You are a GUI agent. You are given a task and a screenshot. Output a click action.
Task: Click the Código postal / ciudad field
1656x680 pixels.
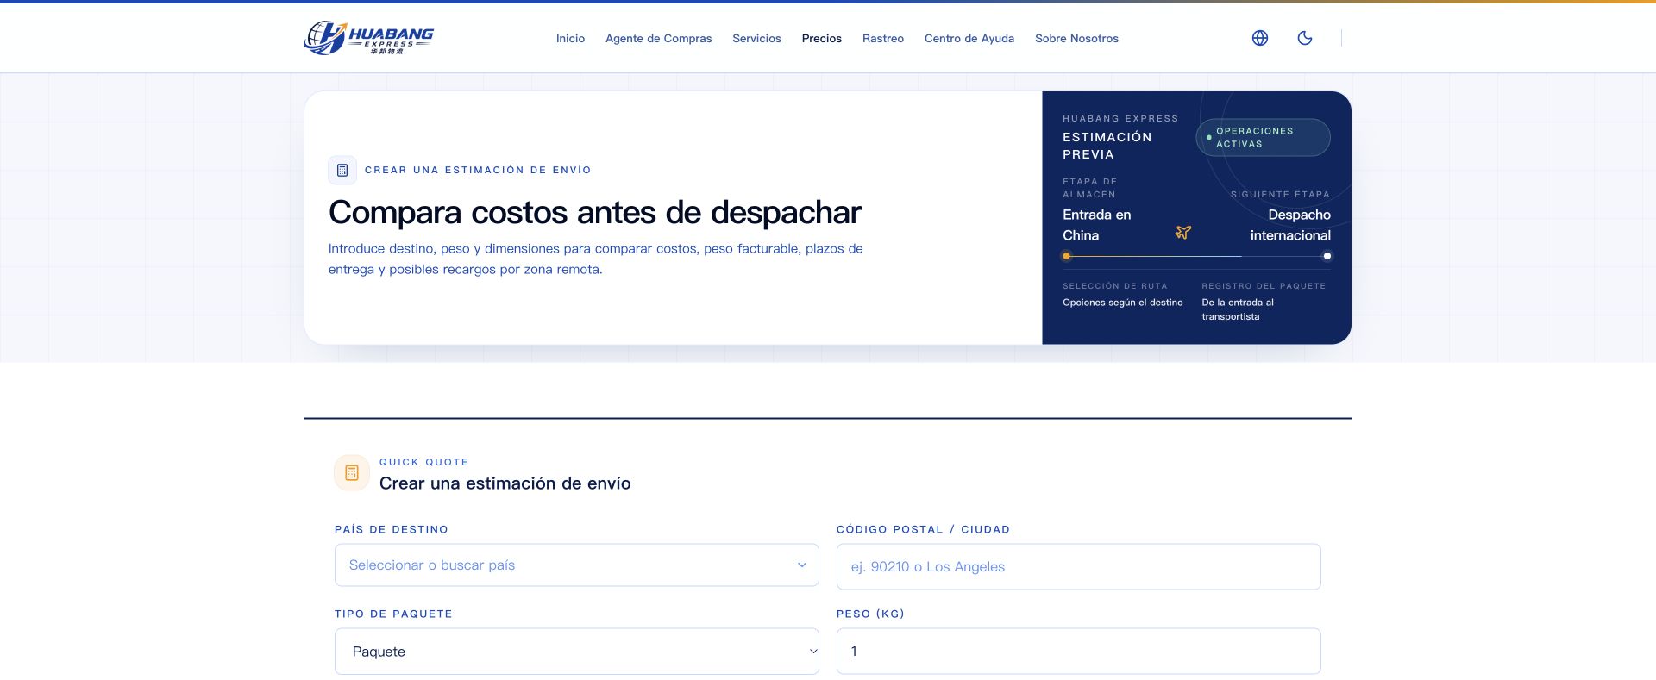click(x=1079, y=567)
